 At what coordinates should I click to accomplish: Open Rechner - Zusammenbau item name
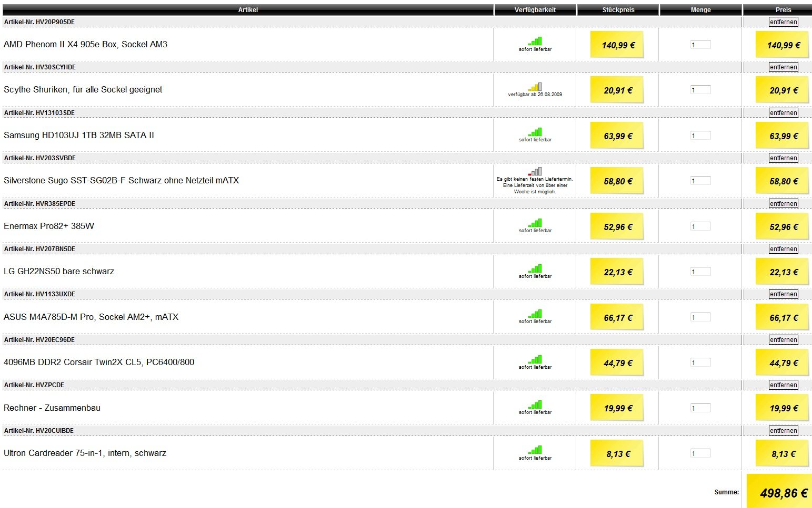52,408
